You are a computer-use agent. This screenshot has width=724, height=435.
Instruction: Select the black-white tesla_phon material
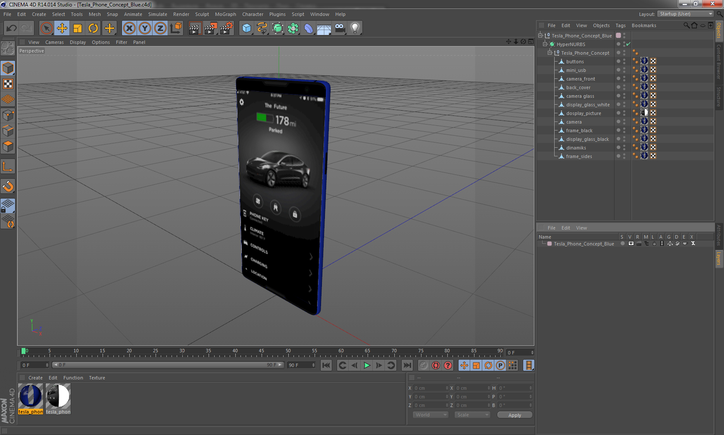58,399
